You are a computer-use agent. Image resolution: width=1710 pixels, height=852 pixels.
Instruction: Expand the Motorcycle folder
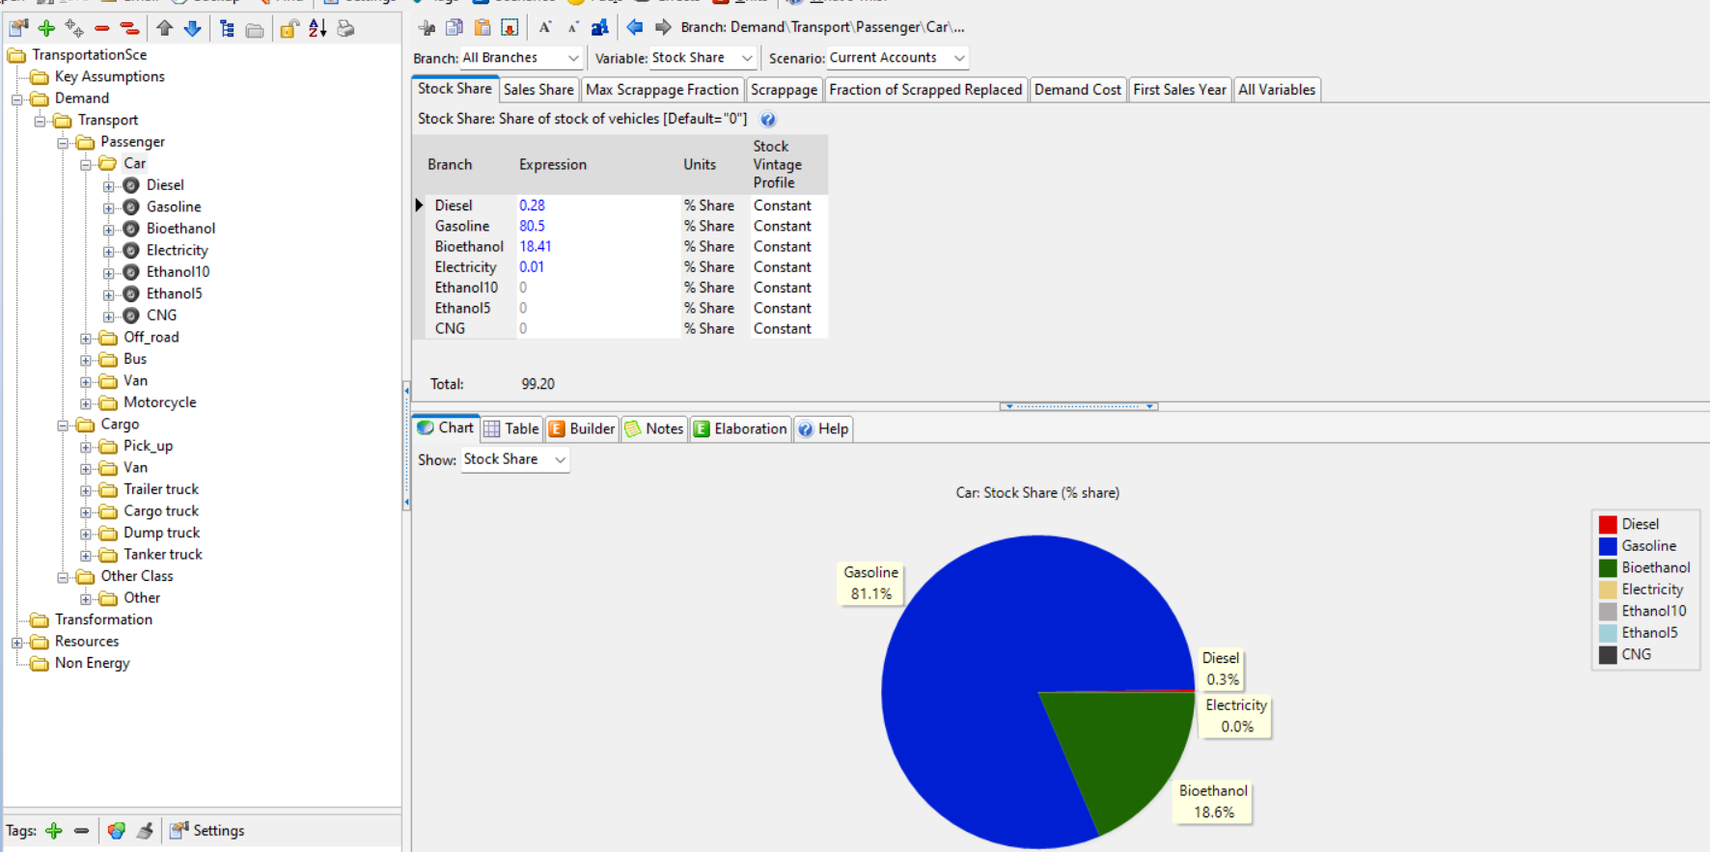point(86,403)
